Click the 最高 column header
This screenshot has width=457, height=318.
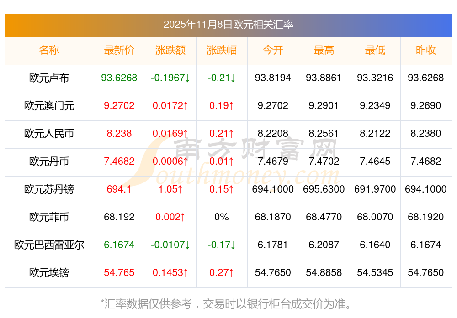tap(324, 50)
